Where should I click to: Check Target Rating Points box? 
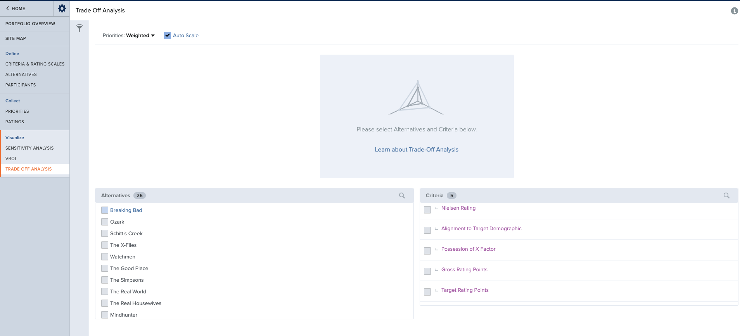click(427, 292)
